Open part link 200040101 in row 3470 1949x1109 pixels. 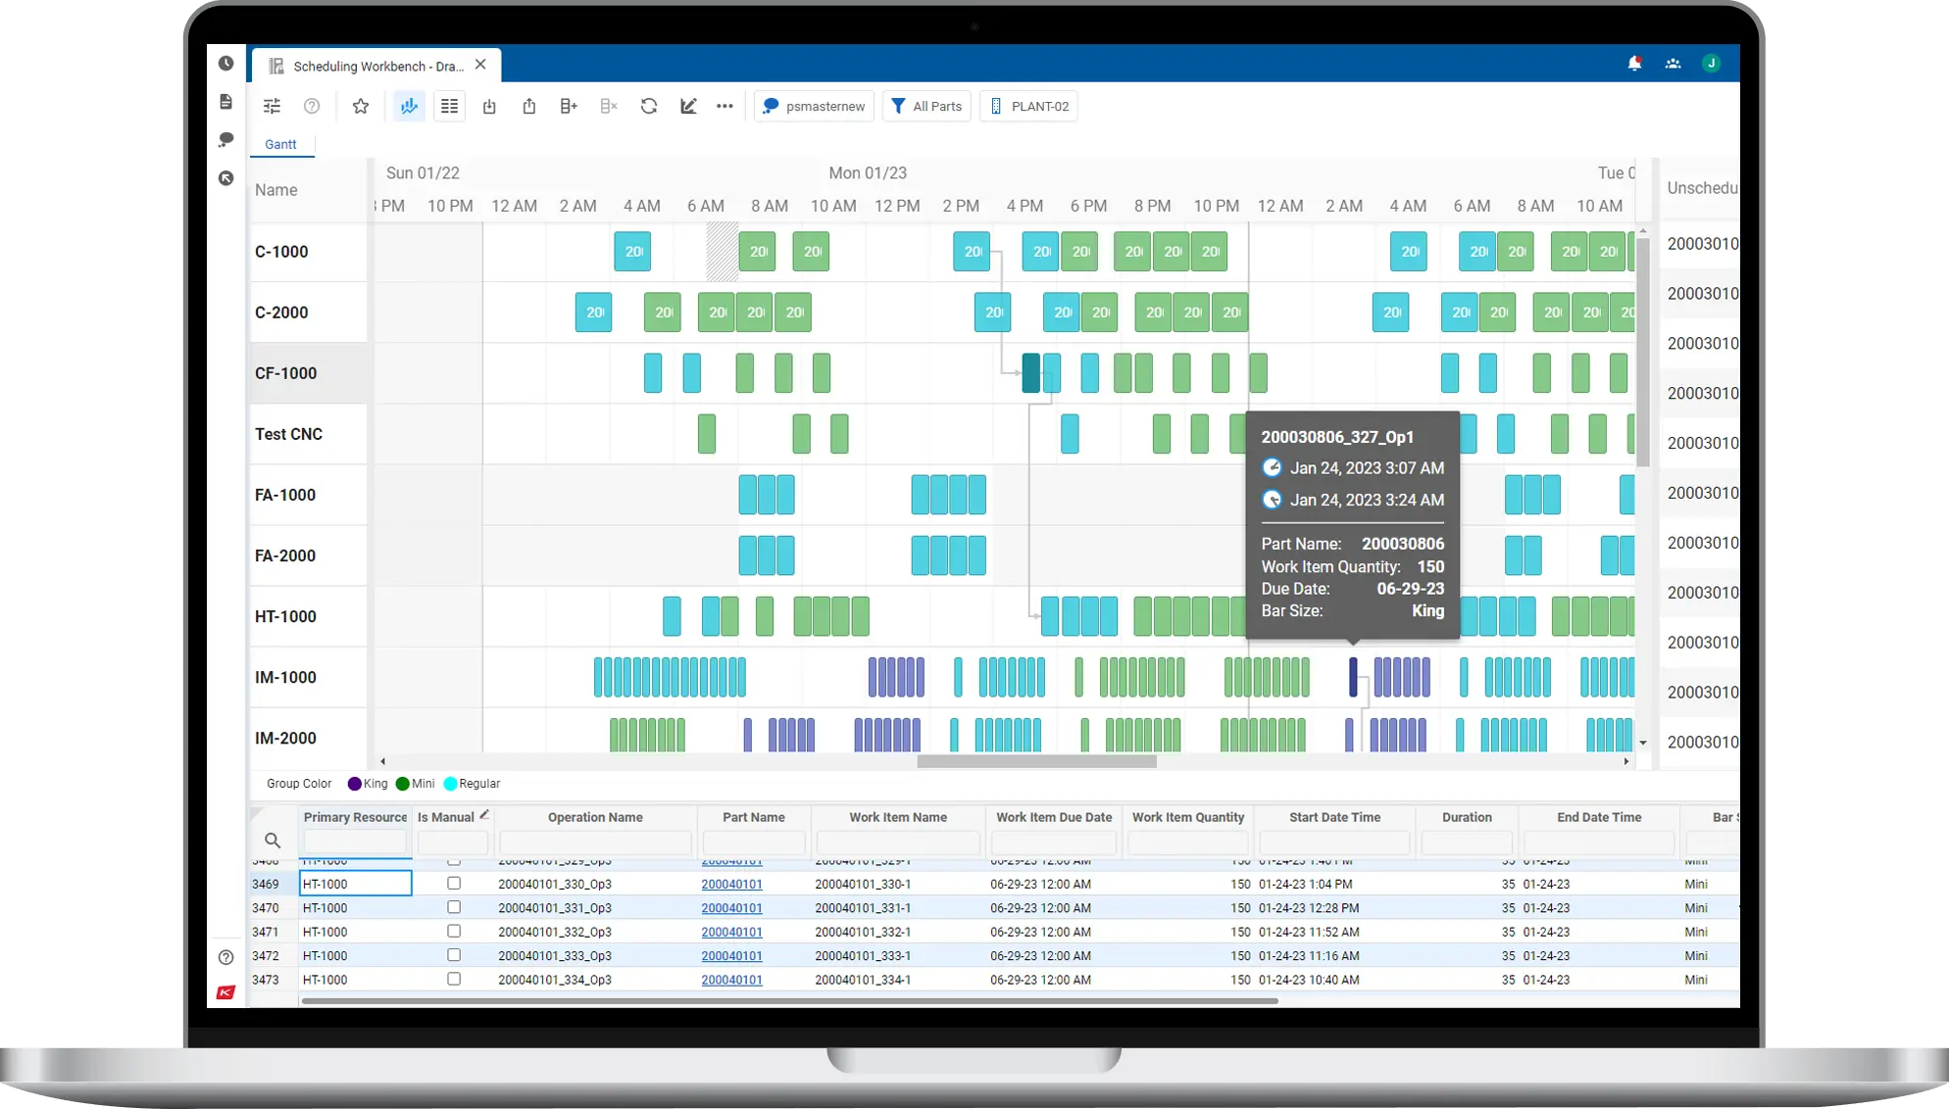(731, 908)
